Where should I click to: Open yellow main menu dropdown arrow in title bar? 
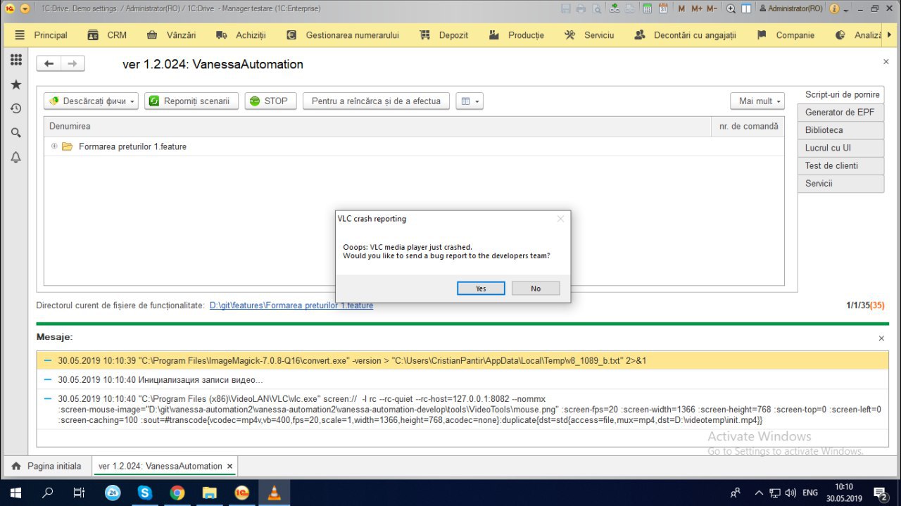pyautogui.click(x=25, y=8)
